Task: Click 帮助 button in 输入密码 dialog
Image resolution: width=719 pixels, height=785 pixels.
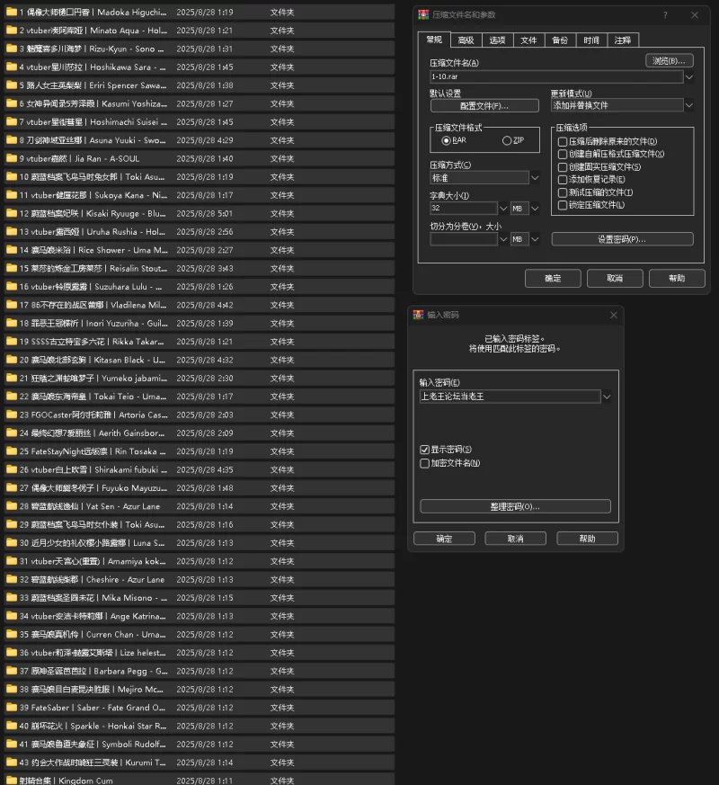Action: (588, 539)
